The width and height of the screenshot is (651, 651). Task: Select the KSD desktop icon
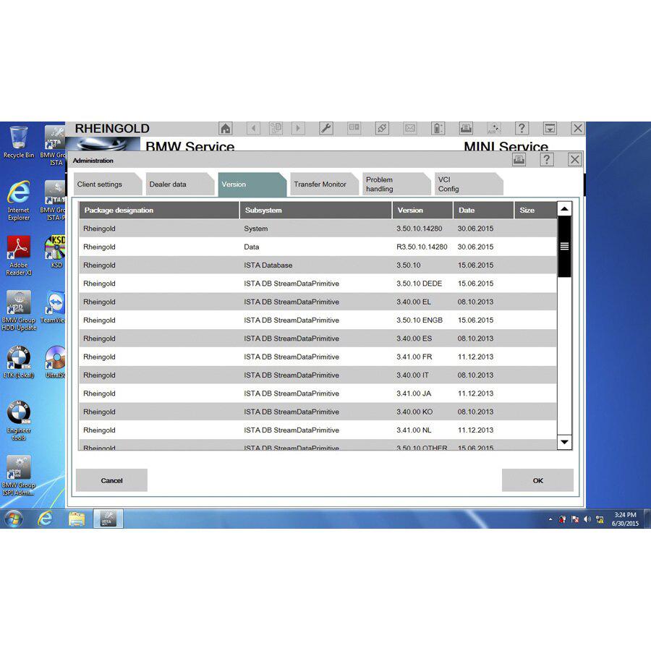(56, 252)
